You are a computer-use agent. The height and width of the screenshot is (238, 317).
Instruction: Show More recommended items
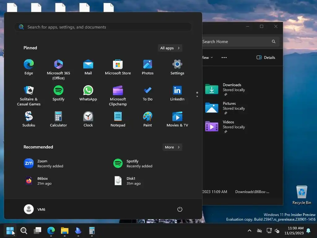(x=172, y=147)
